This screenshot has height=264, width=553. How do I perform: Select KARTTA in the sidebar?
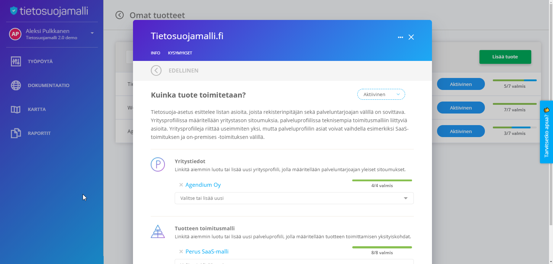tap(37, 110)
